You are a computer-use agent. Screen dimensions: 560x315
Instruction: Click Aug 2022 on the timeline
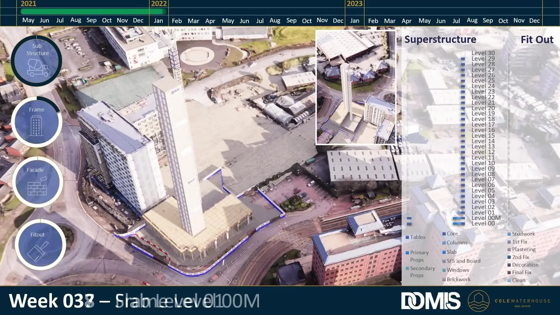[275, 21]
